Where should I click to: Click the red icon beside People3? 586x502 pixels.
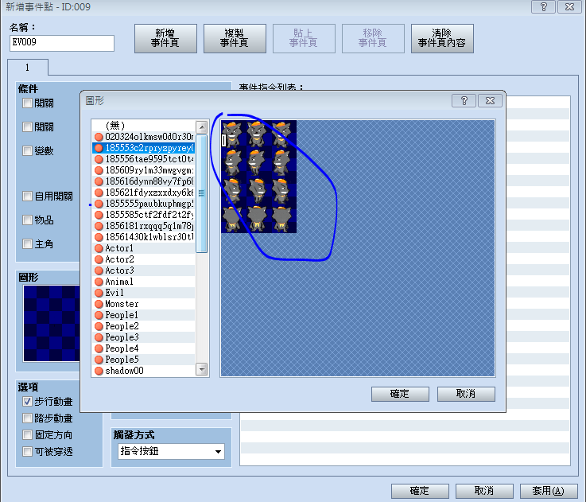pos(99,337)
